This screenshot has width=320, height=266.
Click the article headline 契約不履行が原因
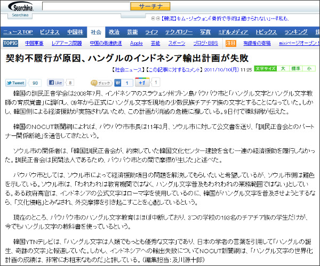pos(127,58)
